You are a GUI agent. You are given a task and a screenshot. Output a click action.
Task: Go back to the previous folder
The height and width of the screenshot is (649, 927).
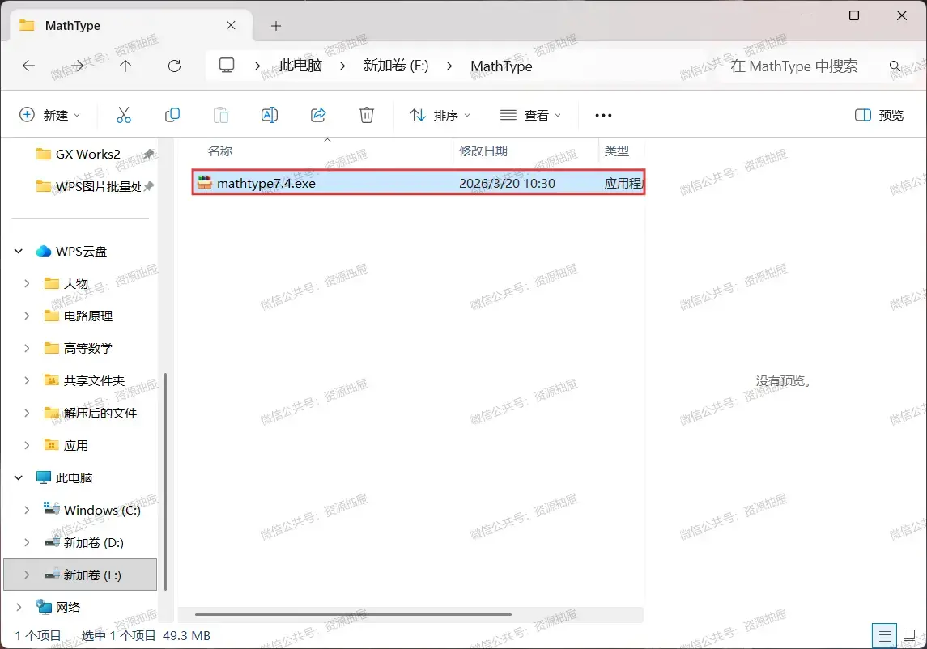point(28,66)
